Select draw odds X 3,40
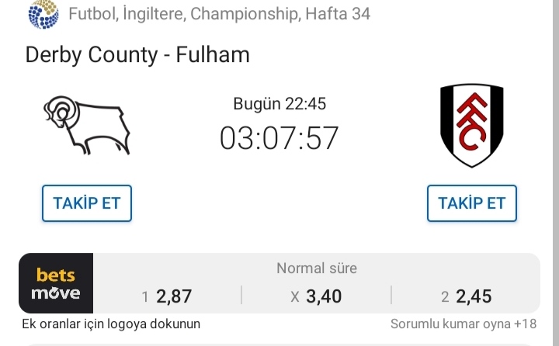This screenshot has width=559, height=346. tap(317, 296)
